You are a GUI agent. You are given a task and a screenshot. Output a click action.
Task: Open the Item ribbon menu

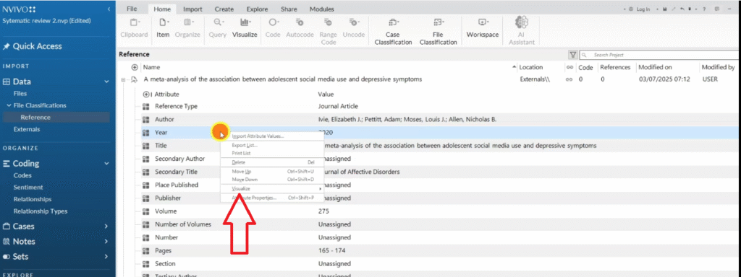163,28
